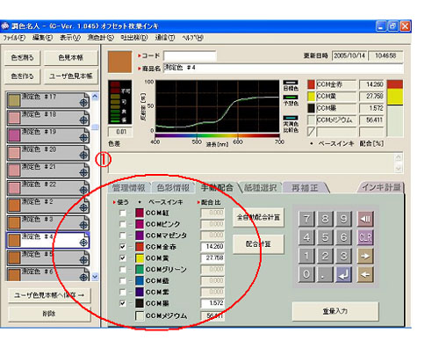Screen dimensions: 439x348
Task: Open the 測色計 menu
Action: (x=101, y=38)
